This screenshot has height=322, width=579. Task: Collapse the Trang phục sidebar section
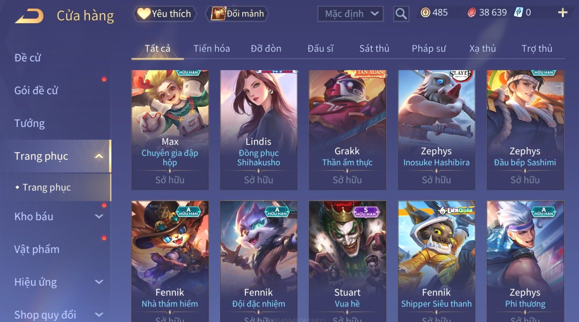click(99, 156)
